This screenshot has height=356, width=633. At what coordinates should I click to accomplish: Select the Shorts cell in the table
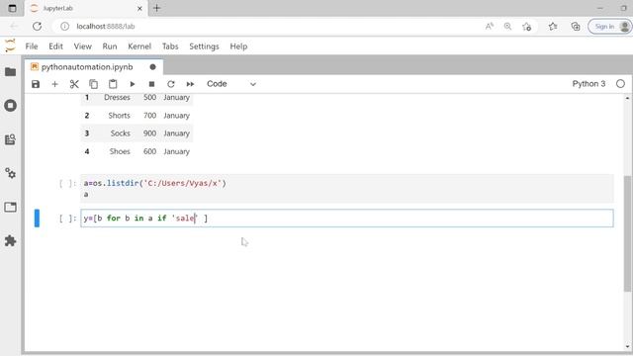point(119,116)
